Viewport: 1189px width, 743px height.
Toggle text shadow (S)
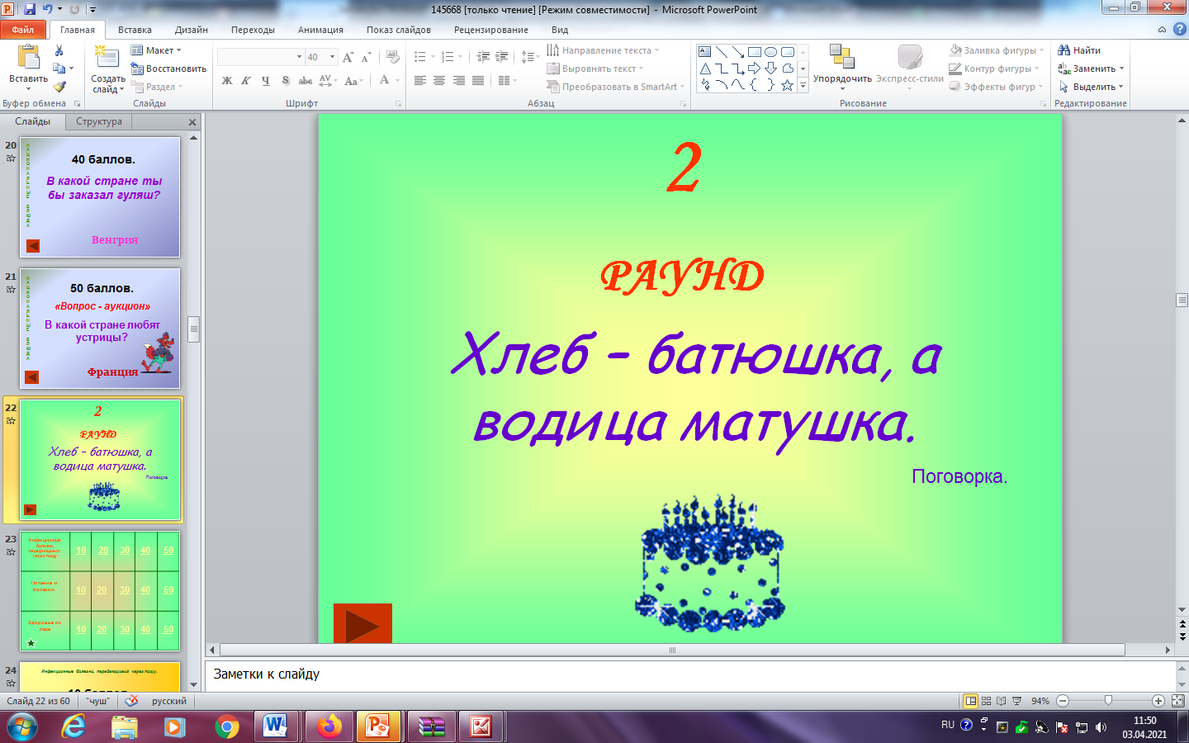coord(285,81)
